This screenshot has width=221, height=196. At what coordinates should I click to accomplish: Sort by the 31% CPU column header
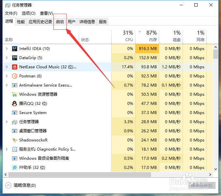[123, 37]
